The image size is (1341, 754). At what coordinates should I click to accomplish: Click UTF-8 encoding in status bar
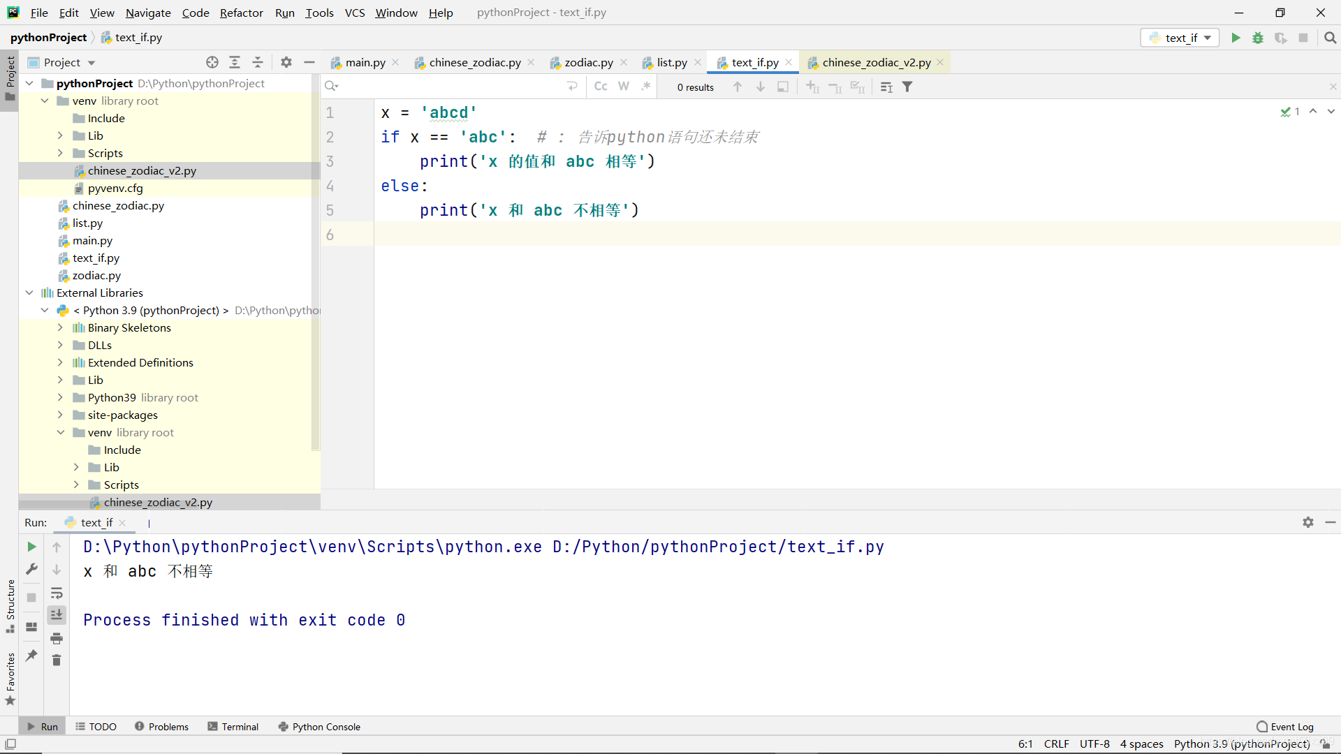[1094, 744]
